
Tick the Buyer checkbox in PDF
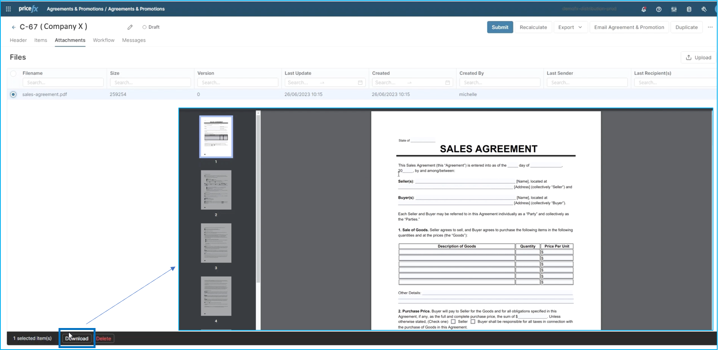point(473,321)
